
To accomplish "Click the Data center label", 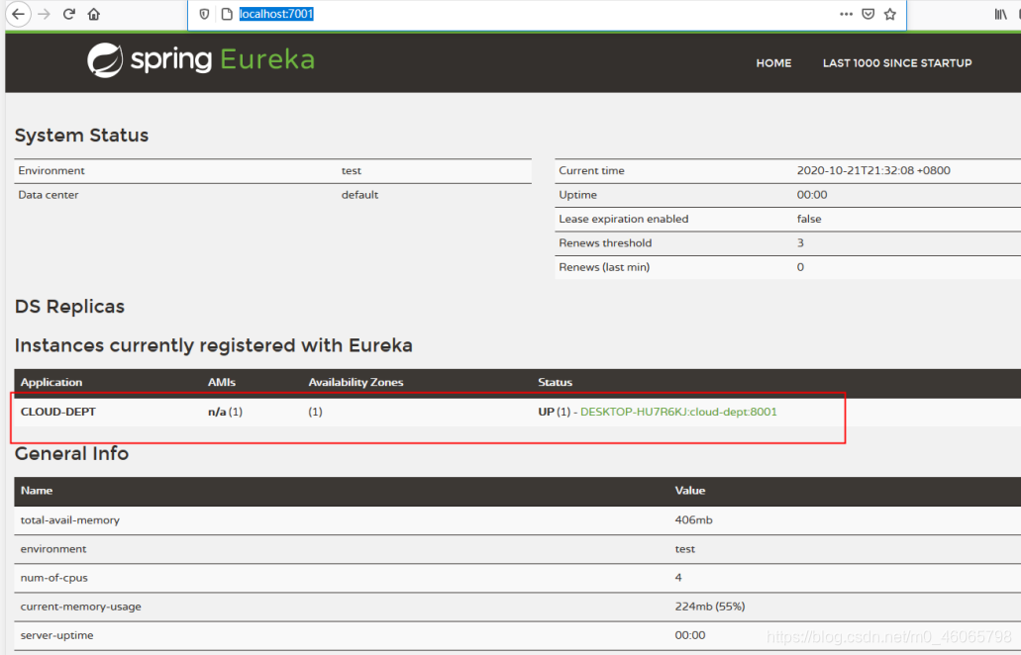I will click(x=49, y=195).
